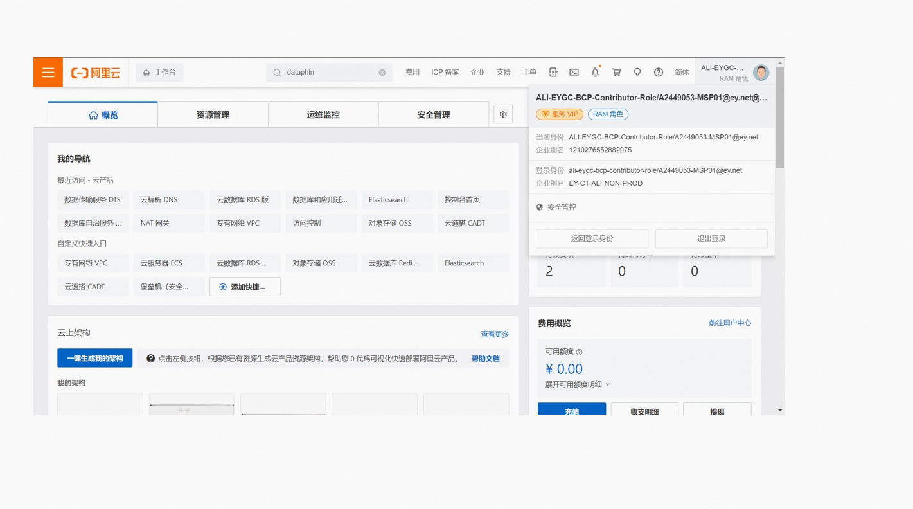The width and height of the screenshot is (913, 509).
Task: Click the available credit info icon
Action: click(x=579, y=352)
